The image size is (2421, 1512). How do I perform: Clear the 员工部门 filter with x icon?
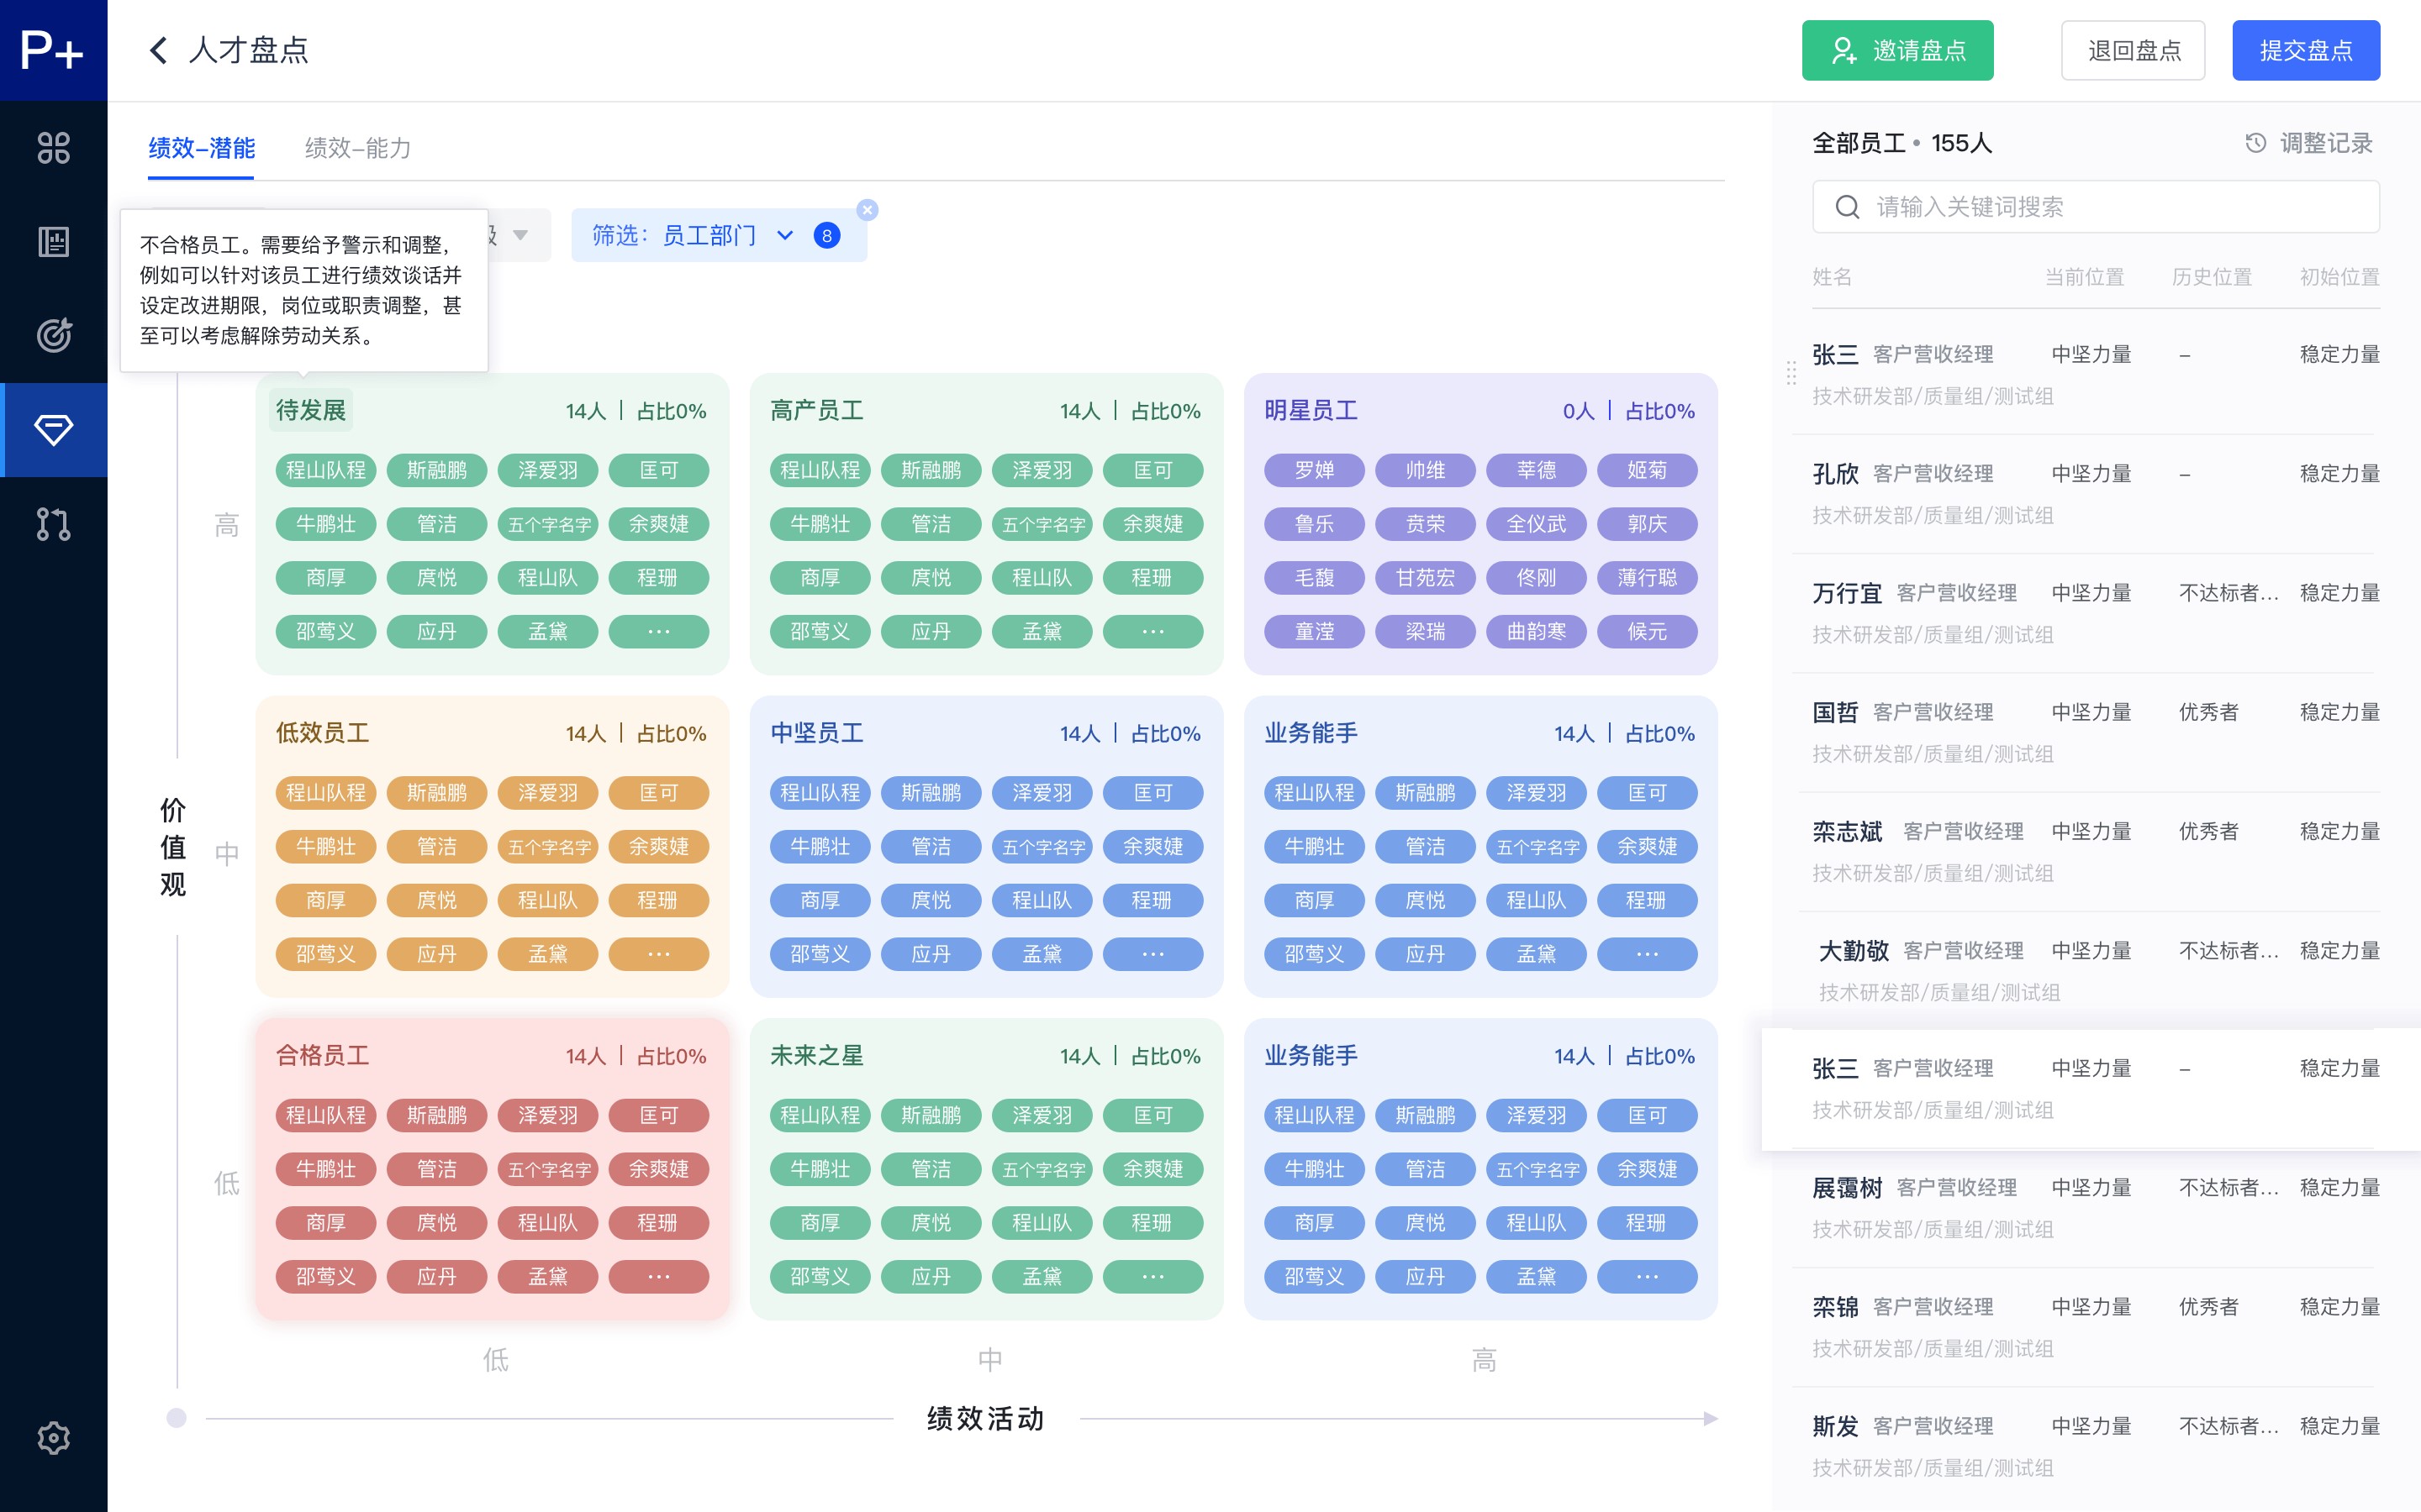[868, 210]
